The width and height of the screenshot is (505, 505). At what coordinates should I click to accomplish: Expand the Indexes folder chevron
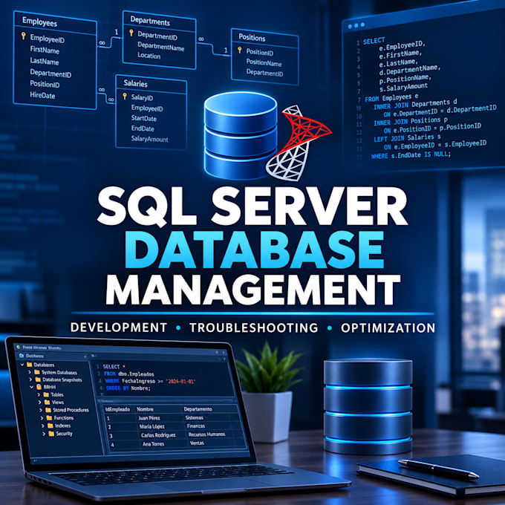coord(43,426)
